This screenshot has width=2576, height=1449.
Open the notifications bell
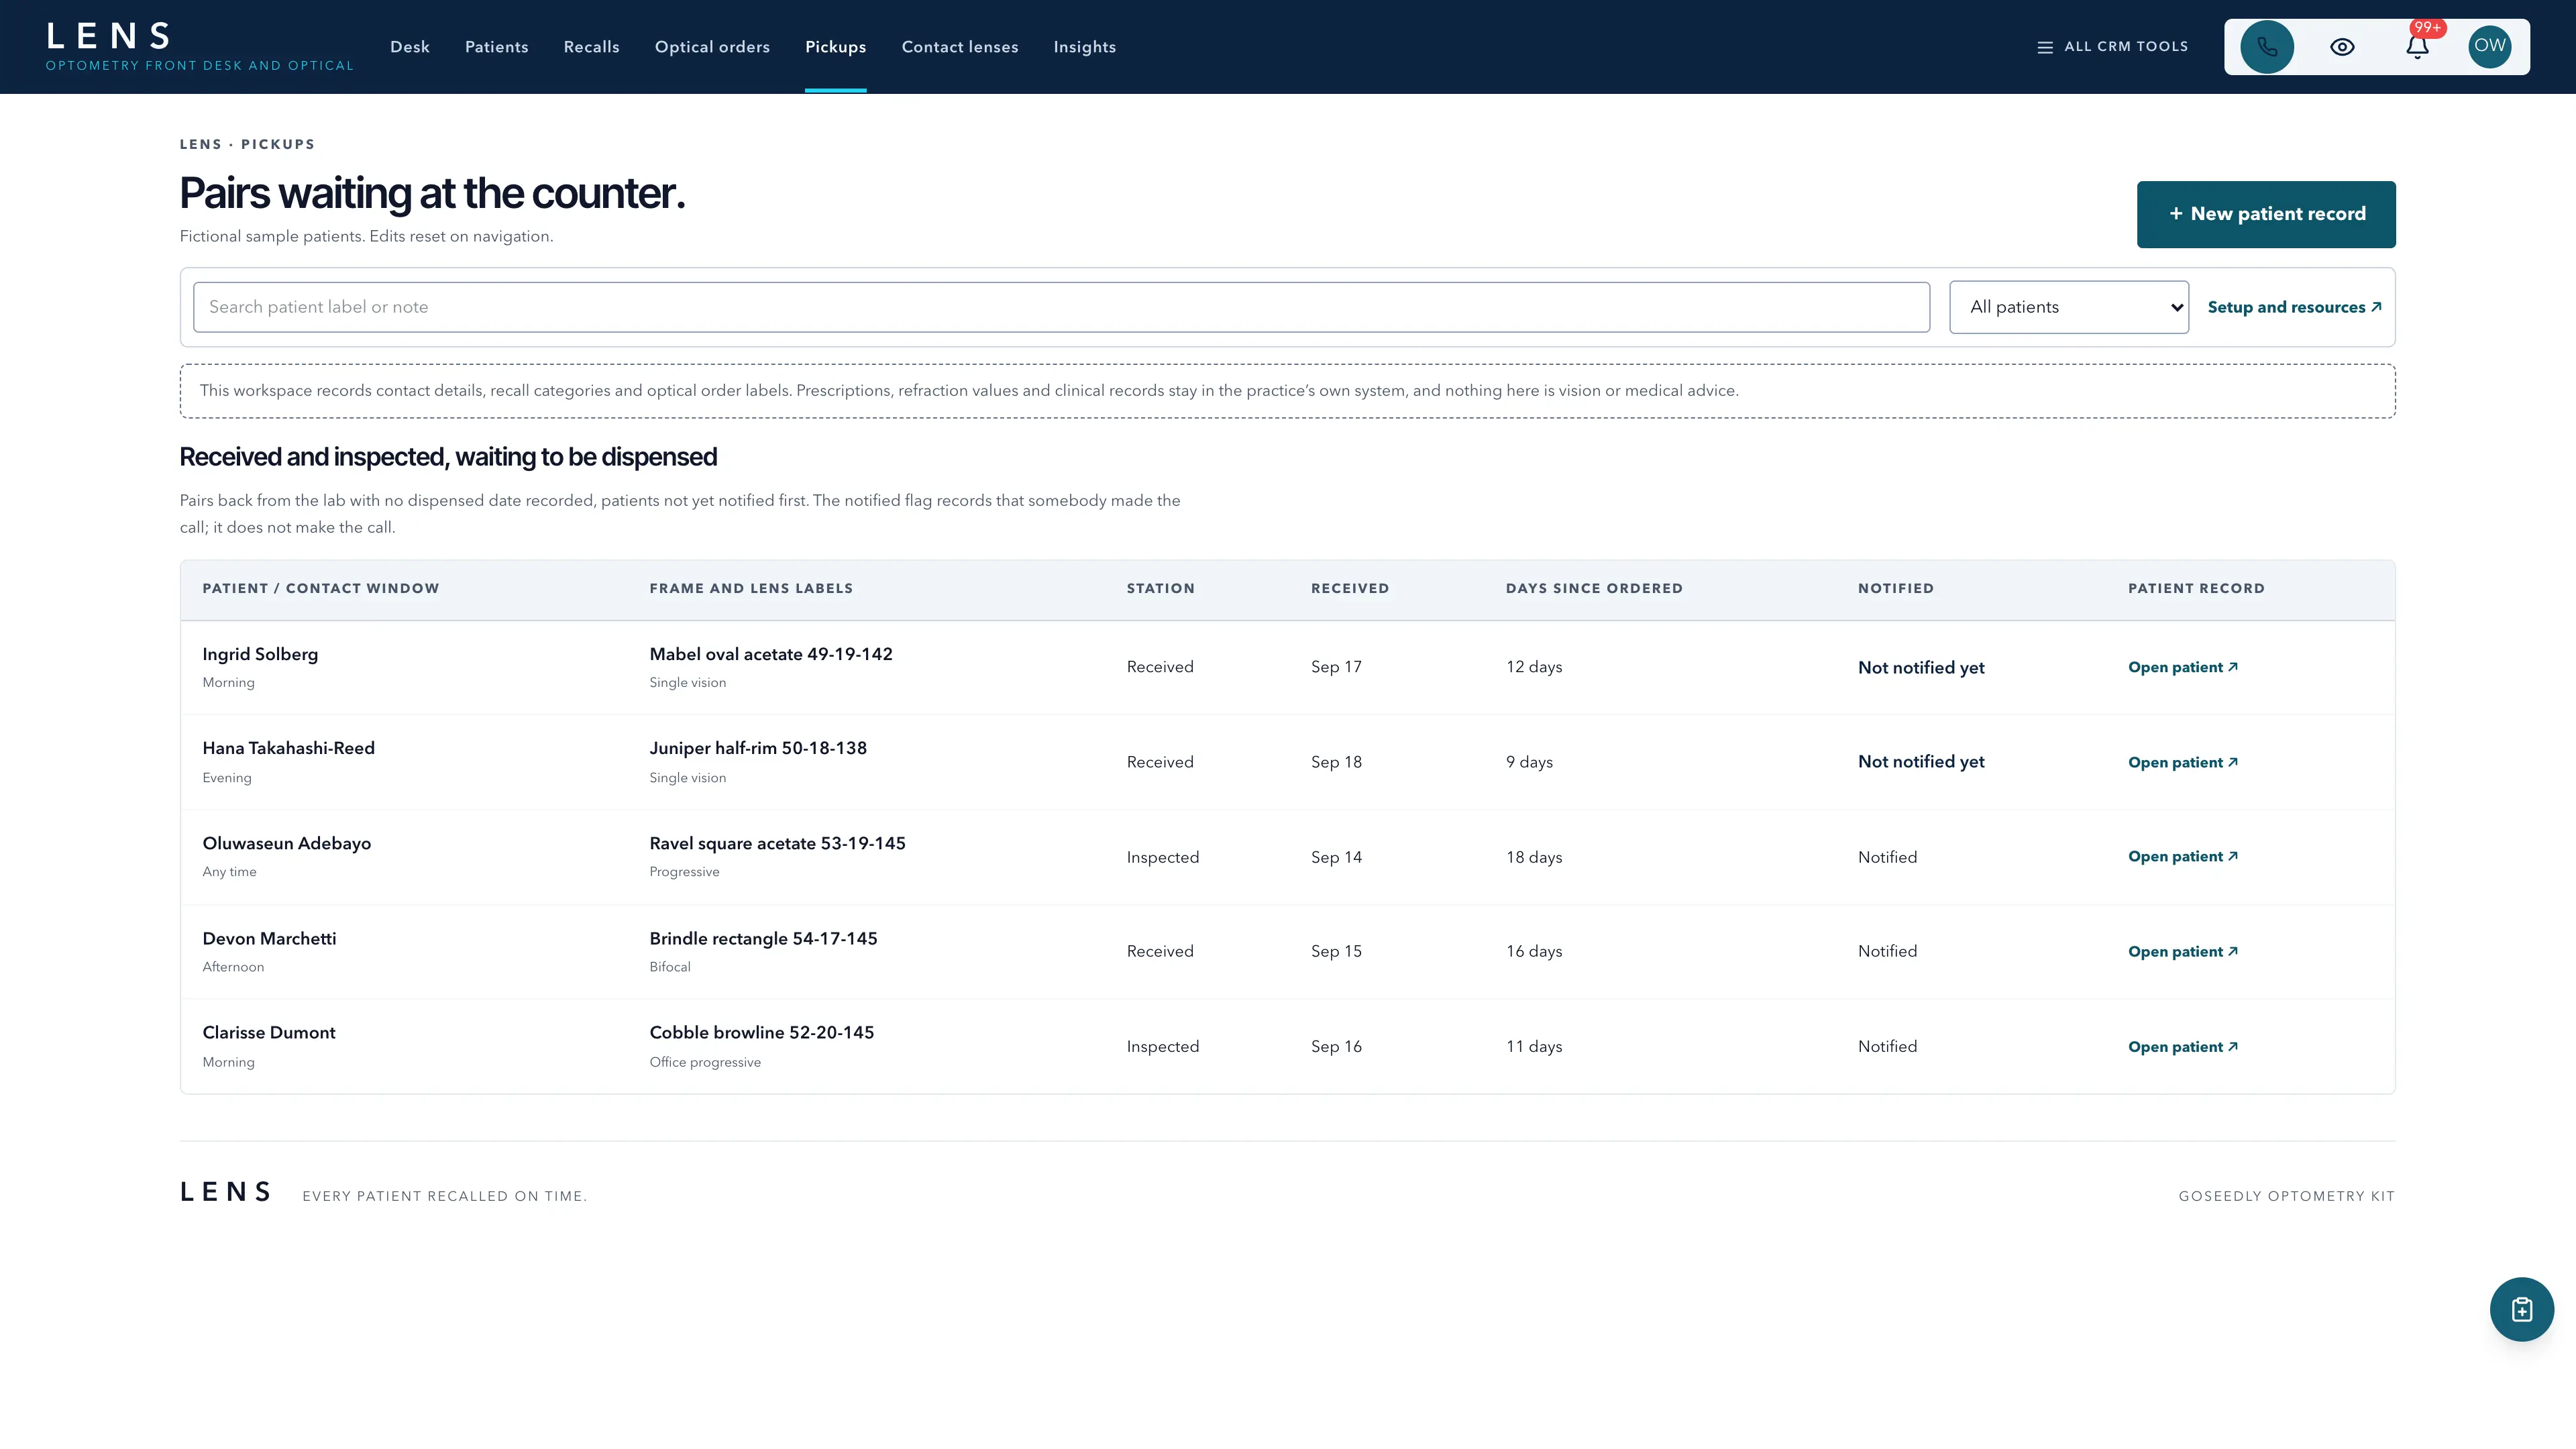[x=2417, y=47]
